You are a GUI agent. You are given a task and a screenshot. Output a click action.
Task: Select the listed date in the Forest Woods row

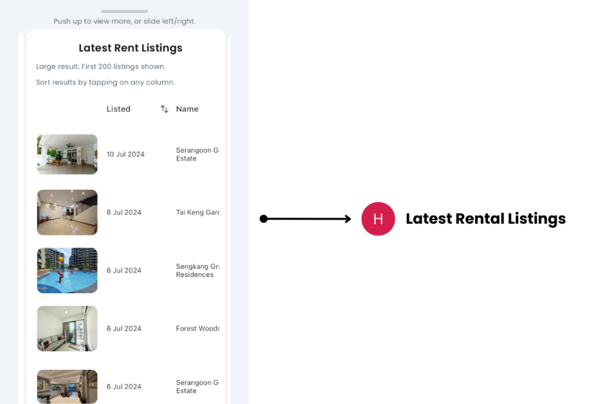point(124,328)
